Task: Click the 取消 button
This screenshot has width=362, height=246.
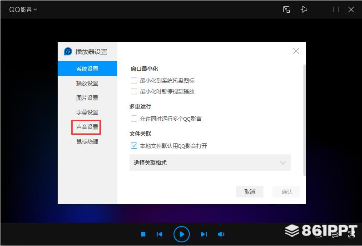Action: [249, 192]
